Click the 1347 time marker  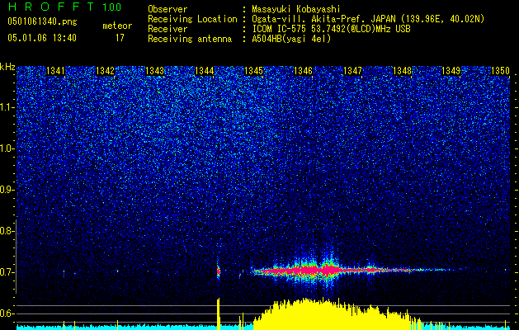pyautogui.click(x=353, y=71)
